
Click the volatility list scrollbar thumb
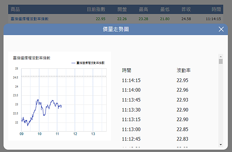221,61
